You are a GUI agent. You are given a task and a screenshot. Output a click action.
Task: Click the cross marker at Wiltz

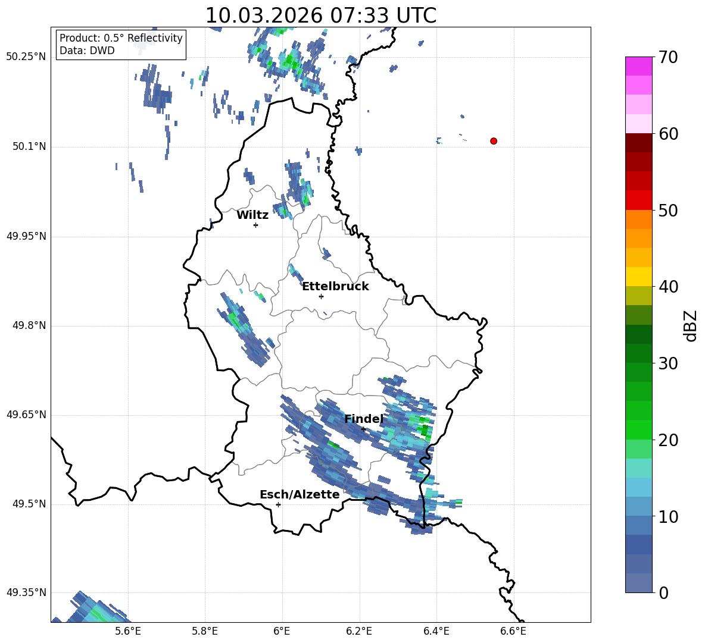(x=256, y=225)
